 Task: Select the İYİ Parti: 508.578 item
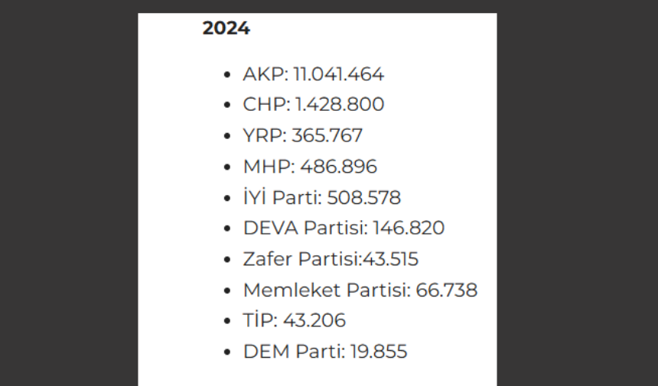tap(322, 197)
